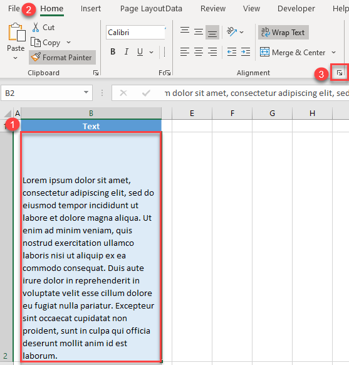Open the Developer tab
Image resolution: width=349 pixels, height=365 pixels.
pos(296,9)
